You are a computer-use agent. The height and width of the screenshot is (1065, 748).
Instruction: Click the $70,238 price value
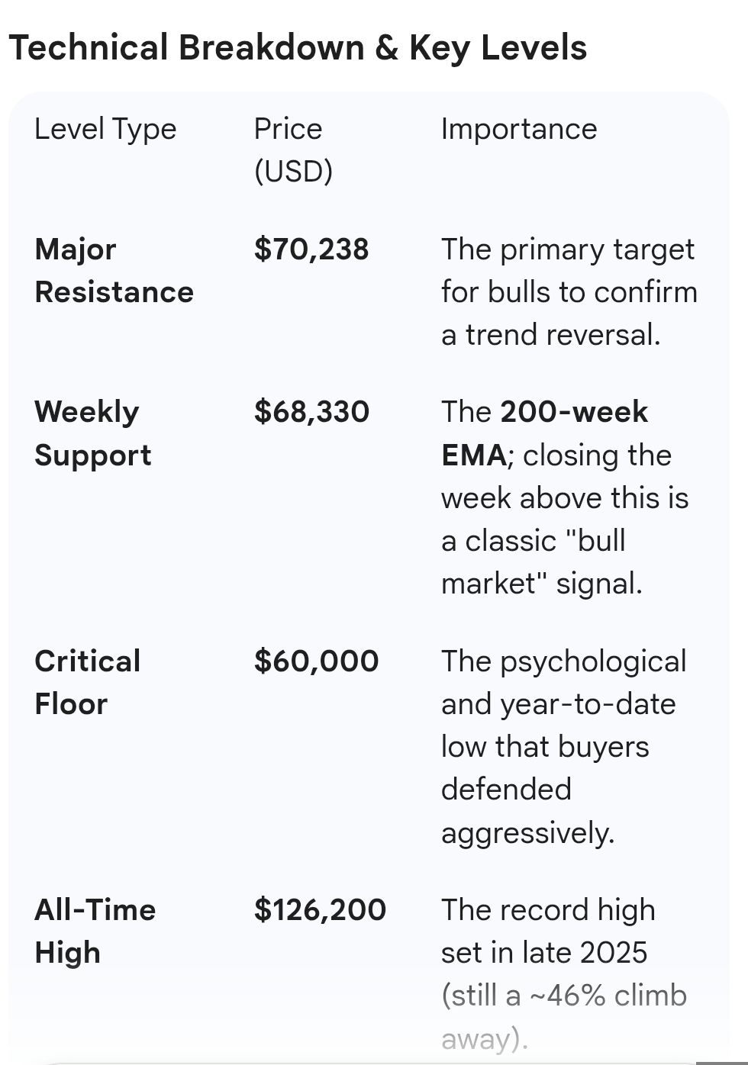coord(311,249)
